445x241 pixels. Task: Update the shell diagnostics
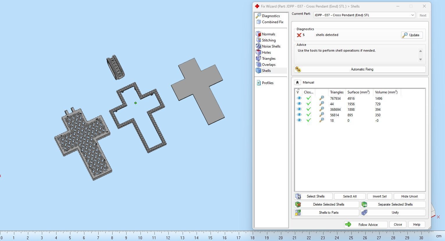point(412,35)
